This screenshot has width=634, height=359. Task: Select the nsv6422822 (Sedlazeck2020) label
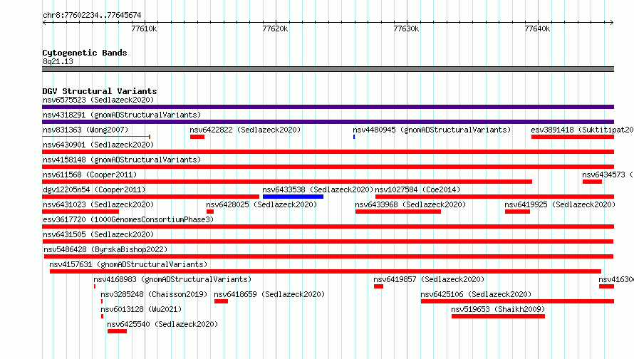click(245, 130)
